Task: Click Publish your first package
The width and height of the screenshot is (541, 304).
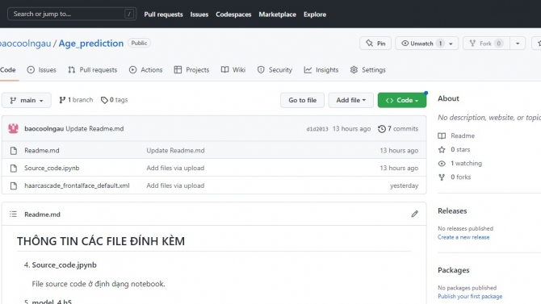Action: pyautogui.click(x=470, y=297)
